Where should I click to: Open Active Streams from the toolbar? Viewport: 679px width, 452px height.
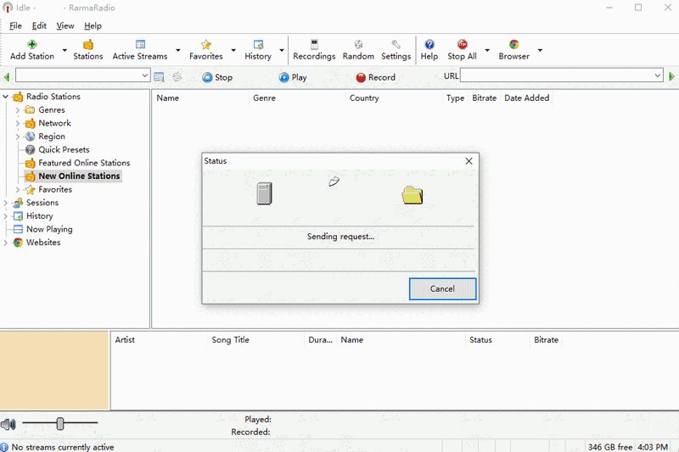click(140, 45)
